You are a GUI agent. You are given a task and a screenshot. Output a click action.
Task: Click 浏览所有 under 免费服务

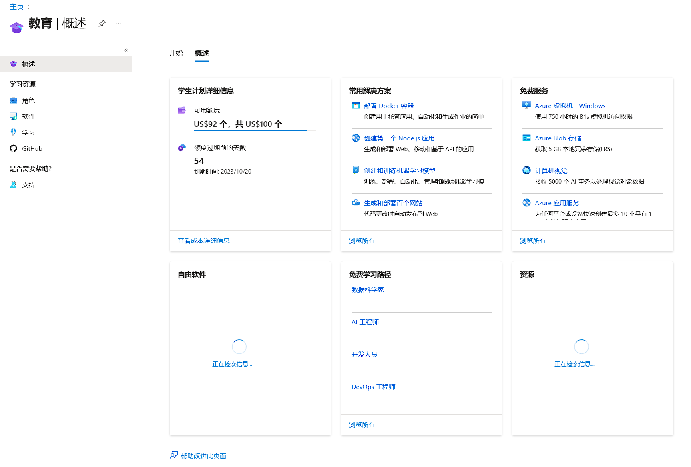pos(533,241)
